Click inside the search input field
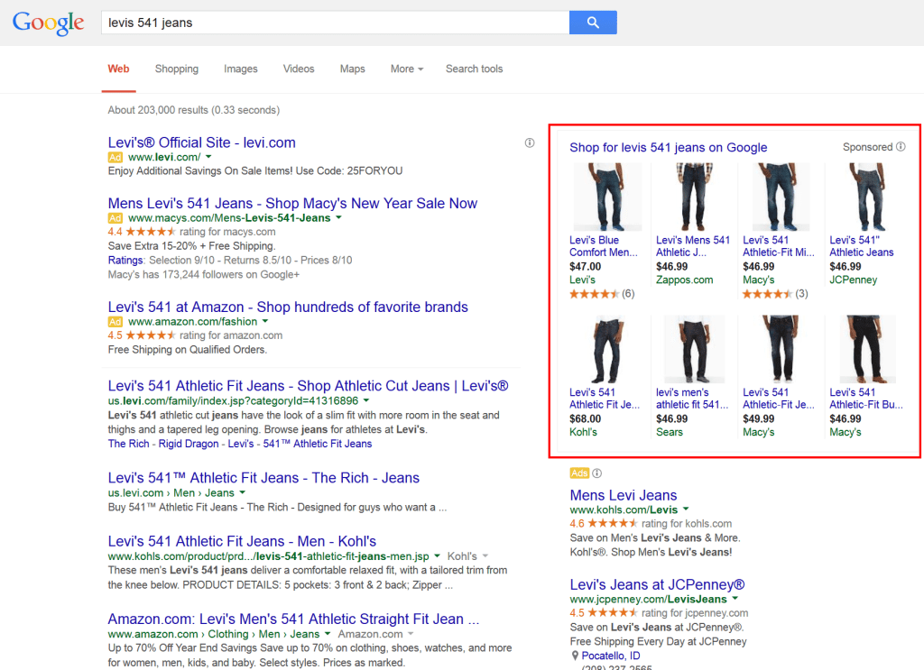The height and width of the screenshot is (670, 924). pyautogui.click(x=334, y=22)
